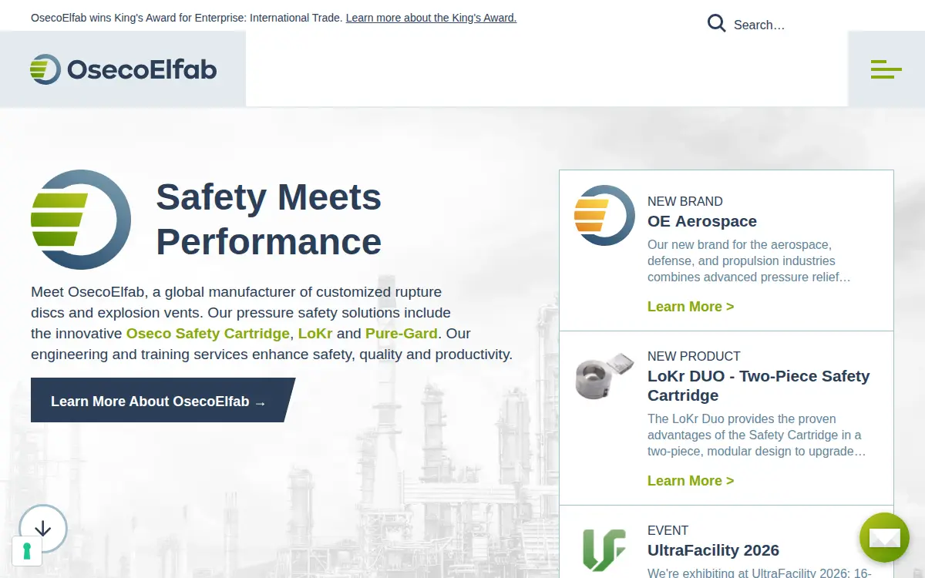
Task: Click into the Search… input field
Action: click(x=786, y=25)
